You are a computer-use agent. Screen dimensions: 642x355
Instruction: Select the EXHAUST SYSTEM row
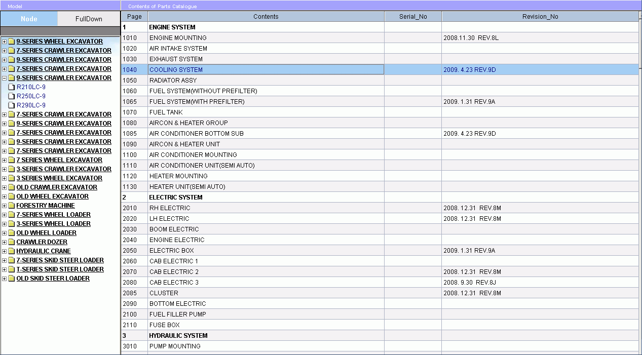[x=380, y=59]
